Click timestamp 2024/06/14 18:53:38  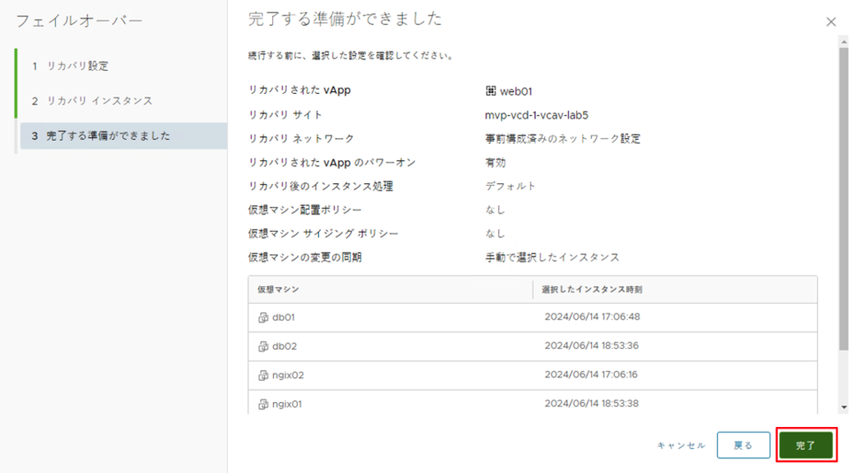pyautogui.click(x=592, y=403)
